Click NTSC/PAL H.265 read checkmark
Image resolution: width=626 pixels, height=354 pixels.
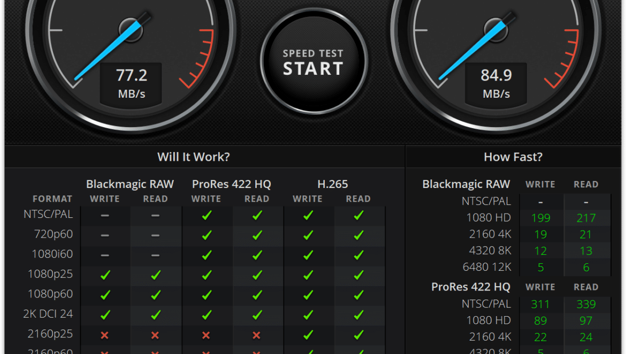tap(358, 215)
